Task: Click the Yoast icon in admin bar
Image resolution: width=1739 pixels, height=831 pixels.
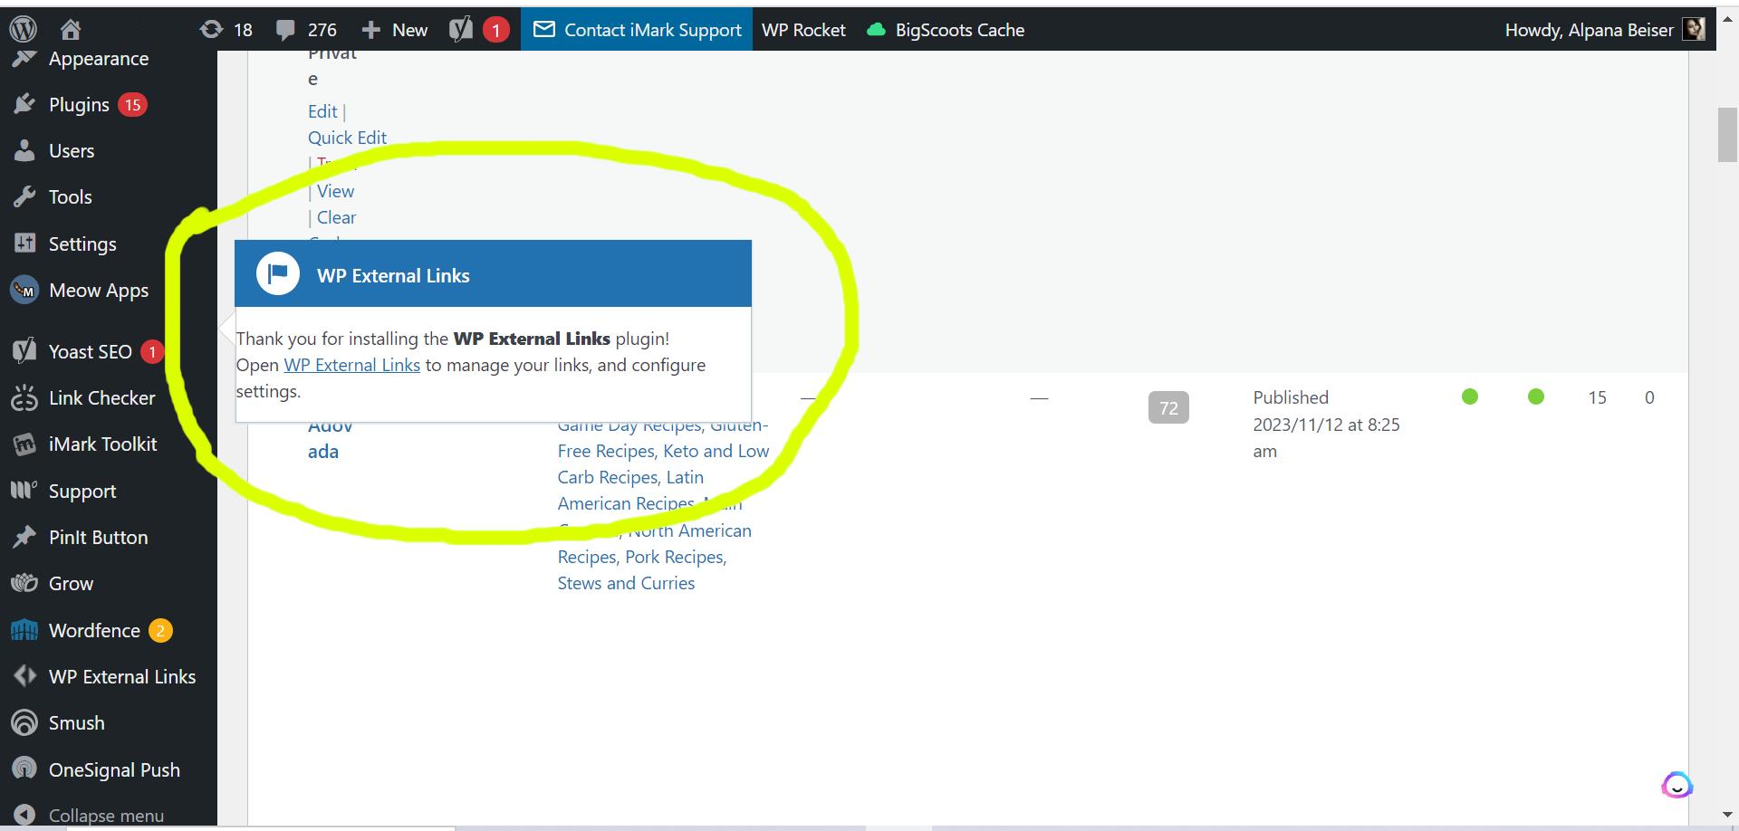Action: (x=461, y=30)
